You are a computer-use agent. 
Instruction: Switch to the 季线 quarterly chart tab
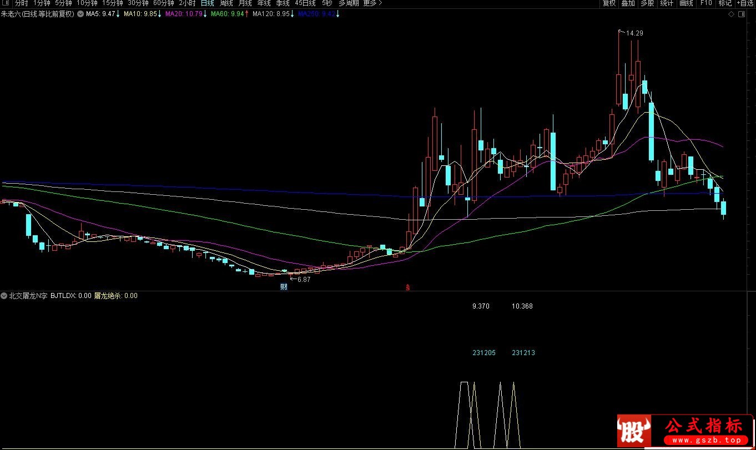(283, 3)
